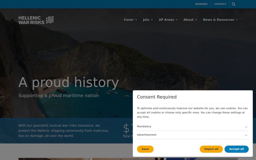256x160 pixels.
Task: Open the About dropdown menu
Action: 190,20
